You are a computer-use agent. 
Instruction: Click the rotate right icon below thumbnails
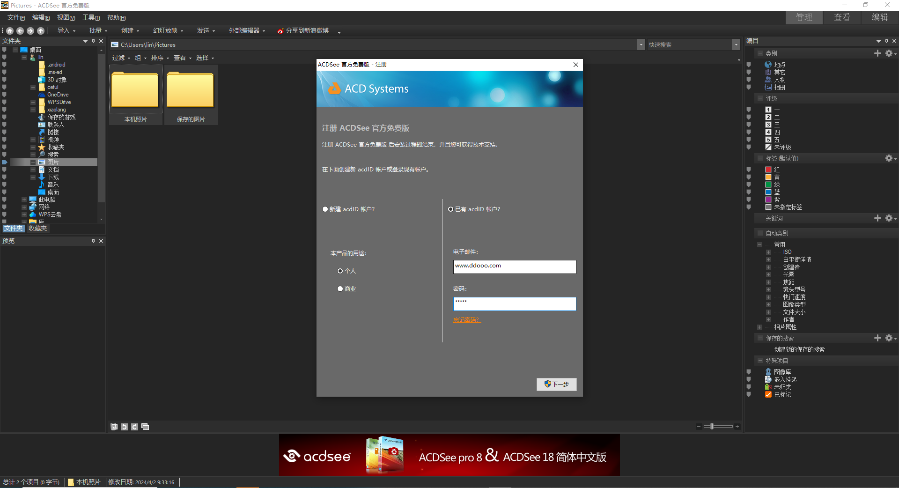point(135,427)
